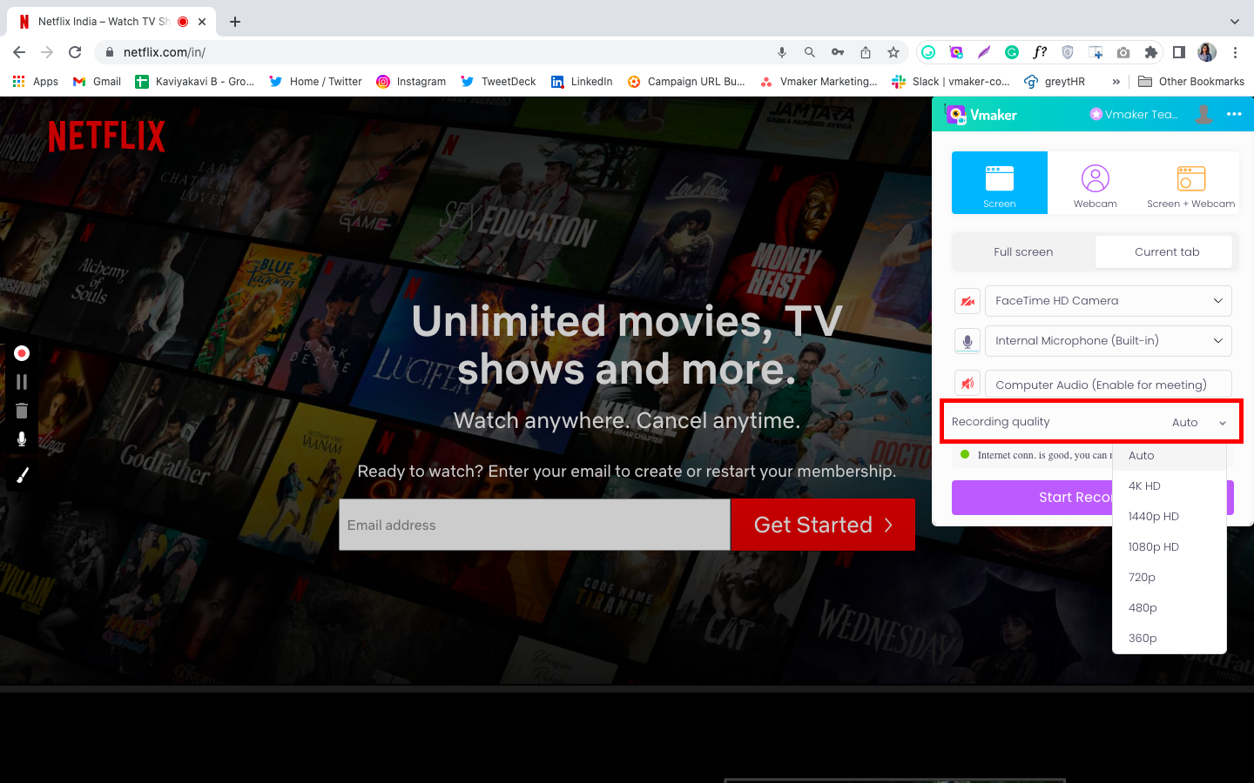This screenshot has height=783, width=1254.
Task: Focus the netflix.com address bar
Action: tap(435, 52)
